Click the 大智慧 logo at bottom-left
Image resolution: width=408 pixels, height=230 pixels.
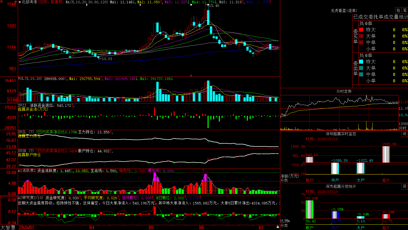click(8, 227)
